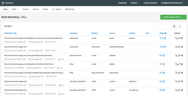Open mark@bluthmarketing.com account menu
This screenshot has height=96, width=188.
pyautogui.click(x=172, y=3)
